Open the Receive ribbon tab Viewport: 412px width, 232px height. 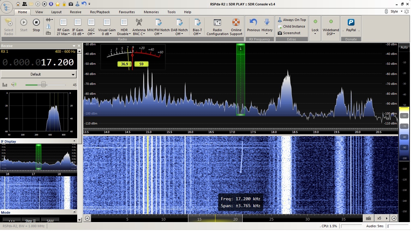point(76,12)
